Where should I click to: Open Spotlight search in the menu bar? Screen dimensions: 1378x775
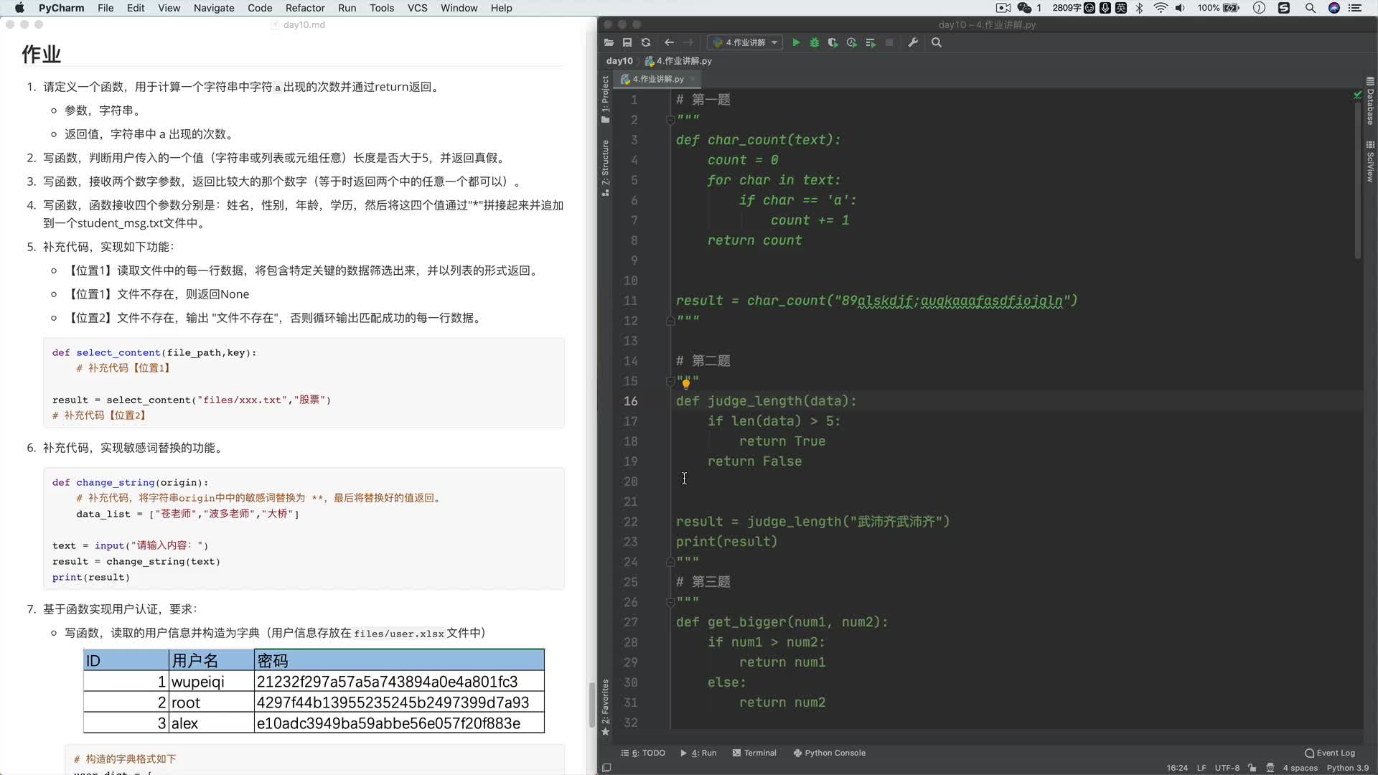[1310, 8]
